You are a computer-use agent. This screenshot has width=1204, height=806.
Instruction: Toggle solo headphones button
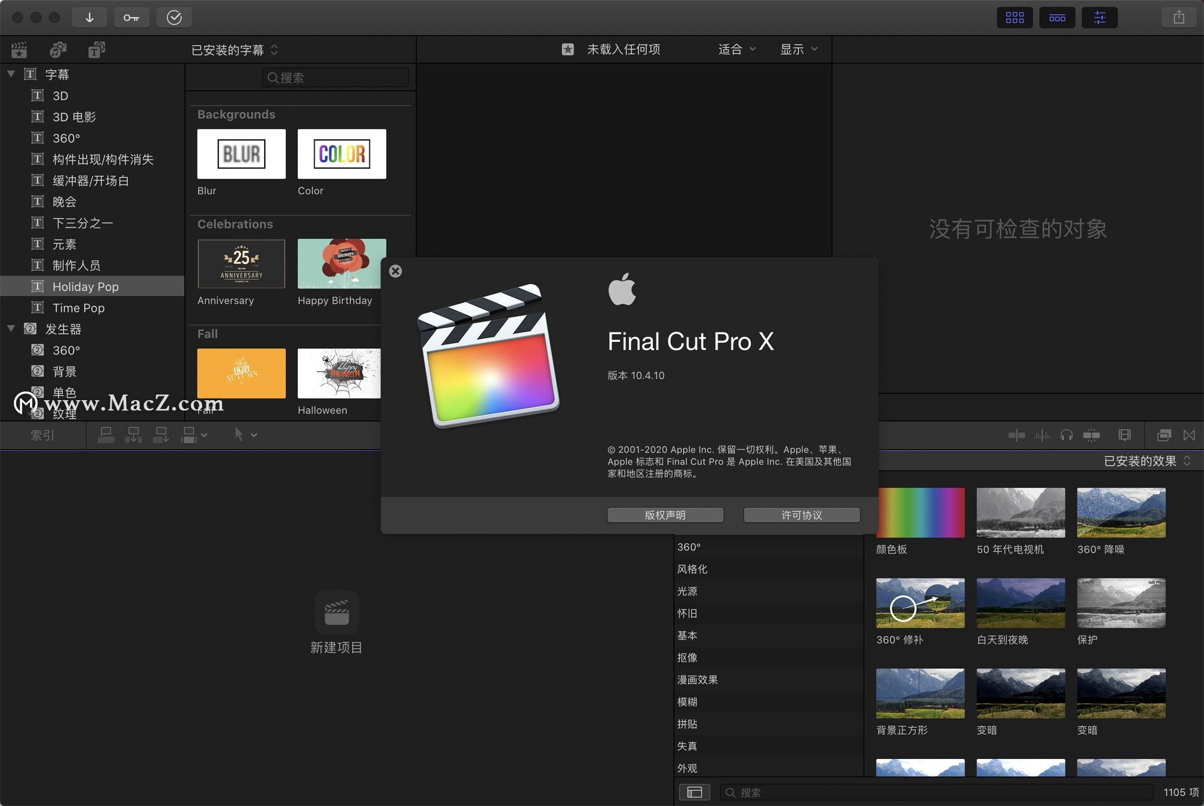point(1067,435)
